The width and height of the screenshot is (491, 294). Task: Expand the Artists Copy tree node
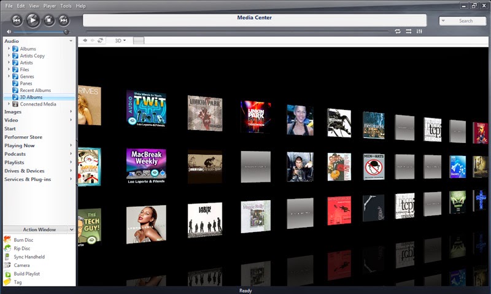pyautogui.click(x=9, y=55)
